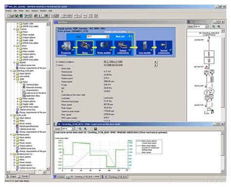Switch to the Results tab

tap(23, 176)
